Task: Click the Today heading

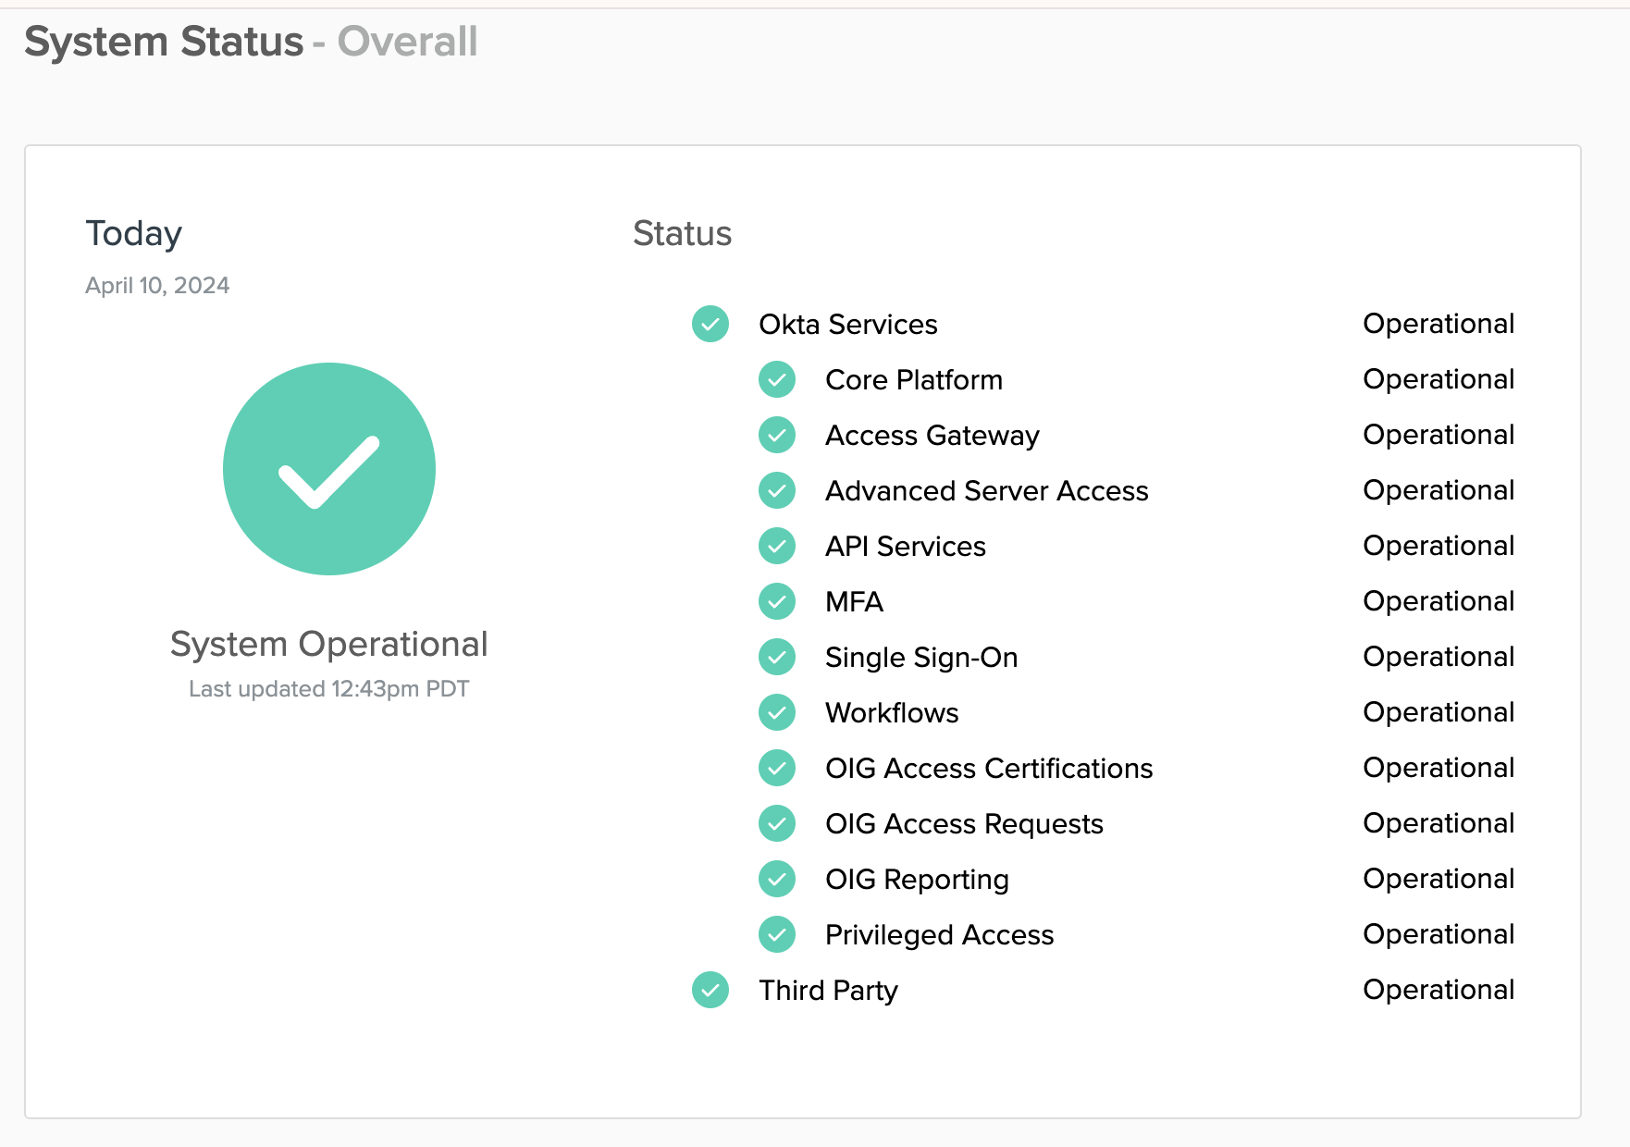Action: tap(134, 235)
